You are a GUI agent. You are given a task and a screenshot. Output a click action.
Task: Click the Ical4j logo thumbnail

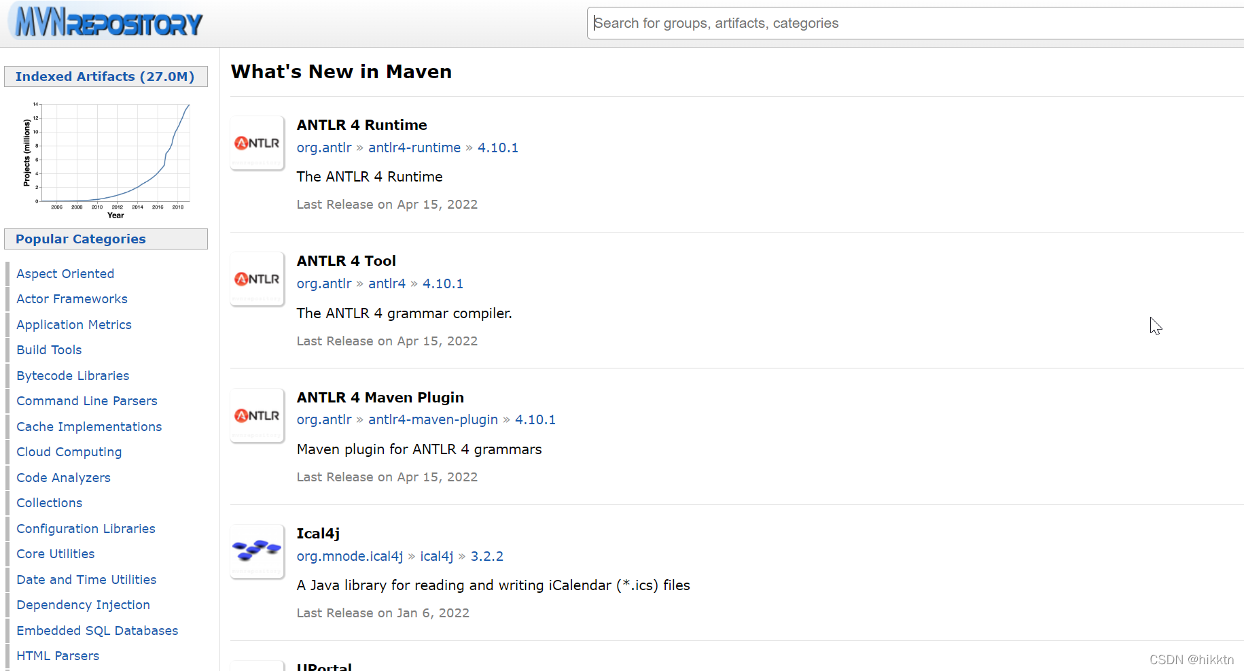point(257,551)
